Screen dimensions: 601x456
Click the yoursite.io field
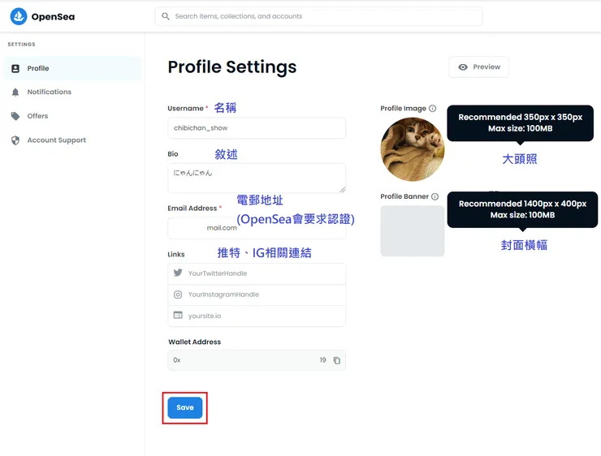point(257,316)
